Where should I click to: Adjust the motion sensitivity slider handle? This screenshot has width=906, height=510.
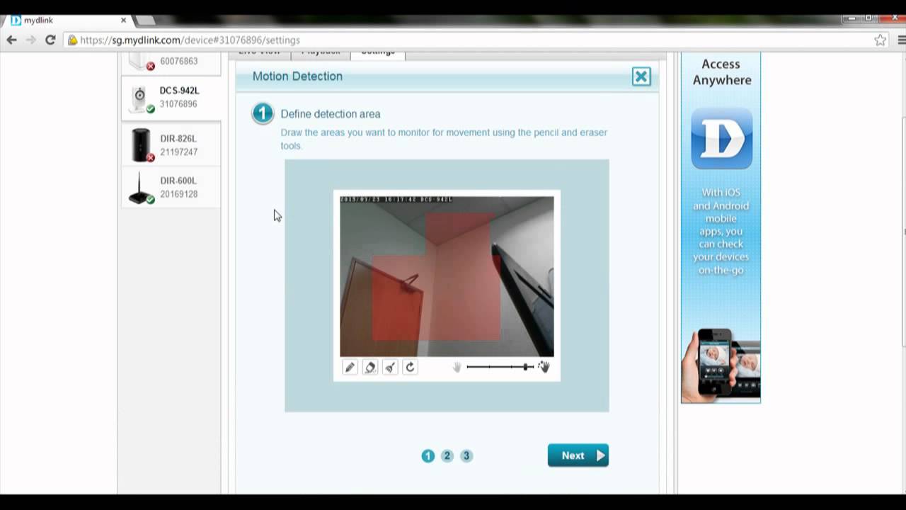(x=527, y=367)
